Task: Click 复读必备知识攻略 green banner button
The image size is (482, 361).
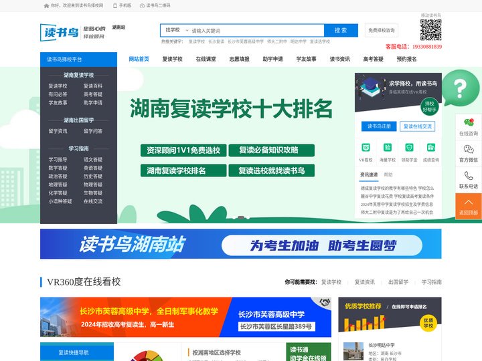Action: tap(271, 150)
